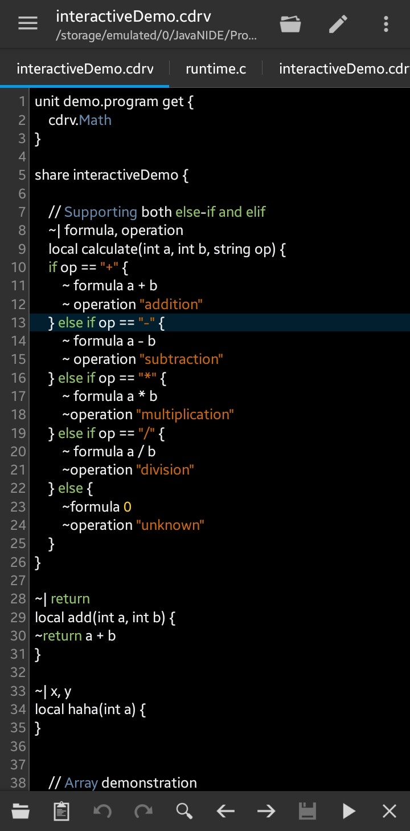Jump back using the left arrow icon
This screenshot has width=410, height=831.
coord(225,810)
